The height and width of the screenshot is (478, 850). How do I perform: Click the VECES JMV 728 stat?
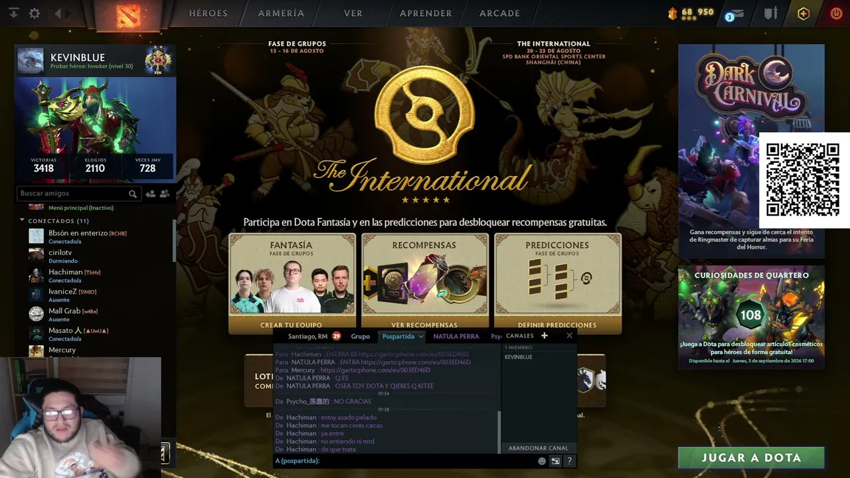(x=147, y=165)
